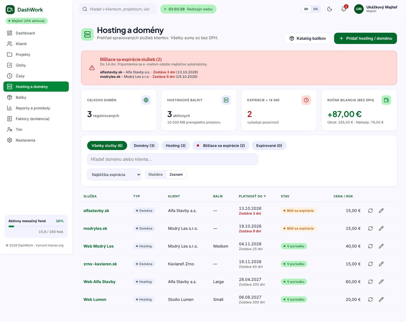This screenshot has width=406, height=322.
Task: Click the Klient column header
Action: coord(174,196)
